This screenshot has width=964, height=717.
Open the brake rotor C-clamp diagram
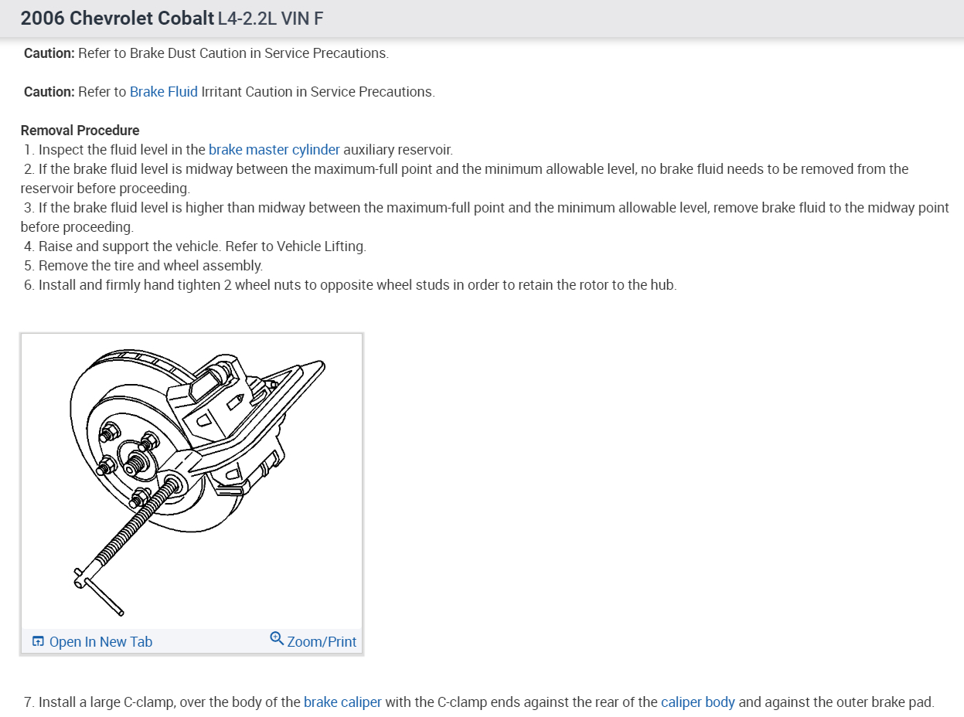(192, 481)
